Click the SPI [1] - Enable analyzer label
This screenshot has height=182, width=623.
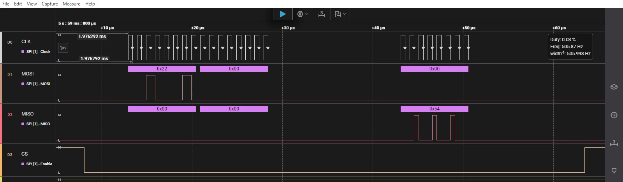(x=39, y=164)
